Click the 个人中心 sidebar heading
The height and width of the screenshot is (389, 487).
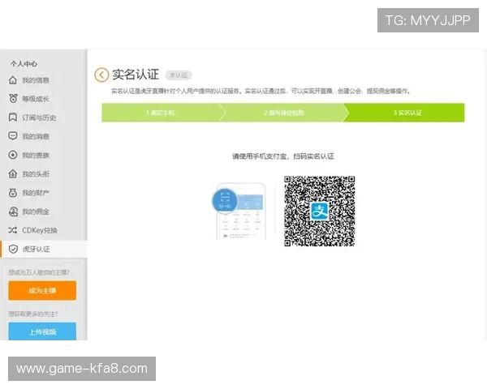coord(24,64)
